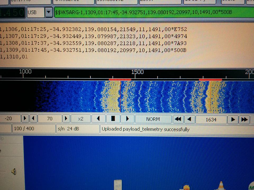Select received line ending with 00*E752
The height and width of the screenshot is (190, 254).
(x=93, y=29)
